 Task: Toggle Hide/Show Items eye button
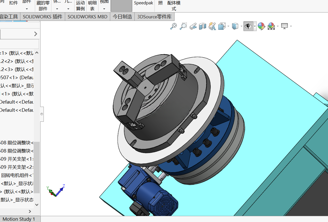248,26
